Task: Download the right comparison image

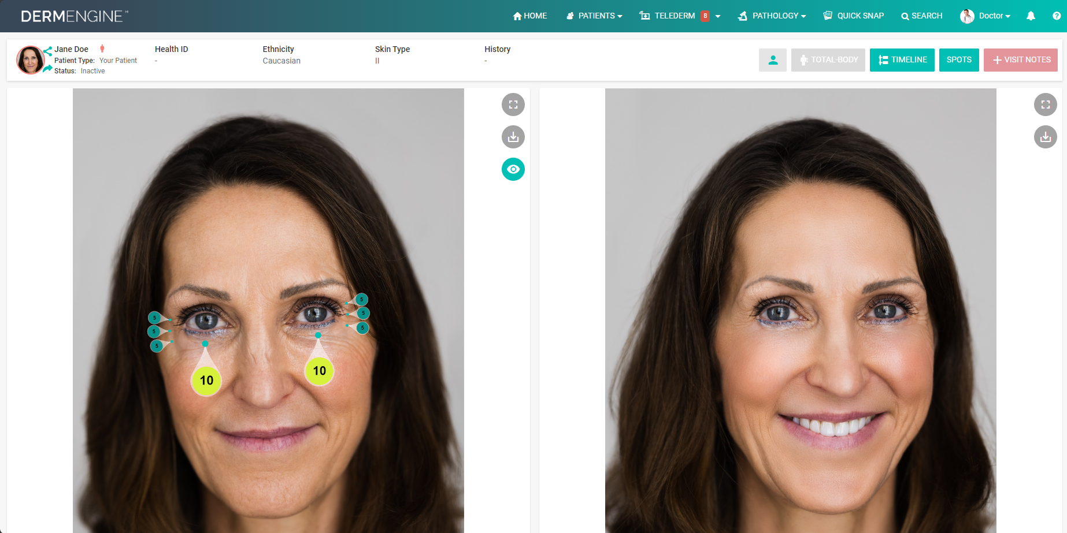Action: (x=1045, y=137)
